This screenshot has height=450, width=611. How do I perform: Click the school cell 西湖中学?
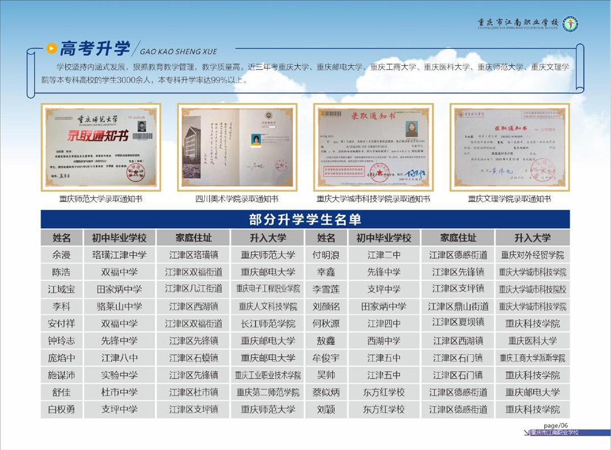tap(384, 340)
